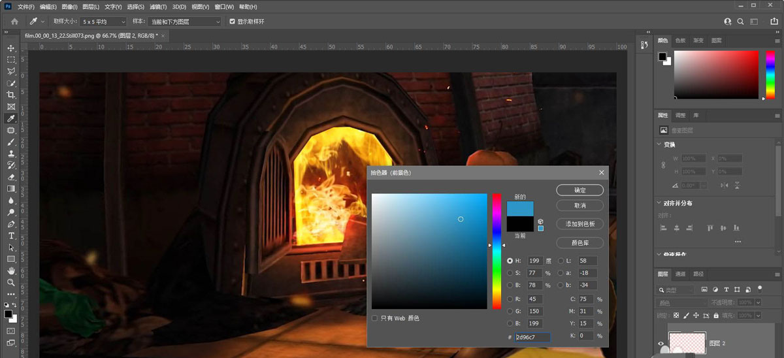This screenshot has width=784, height=358.
Task: Select the S saturation radio button
Action: click(510, 272)
